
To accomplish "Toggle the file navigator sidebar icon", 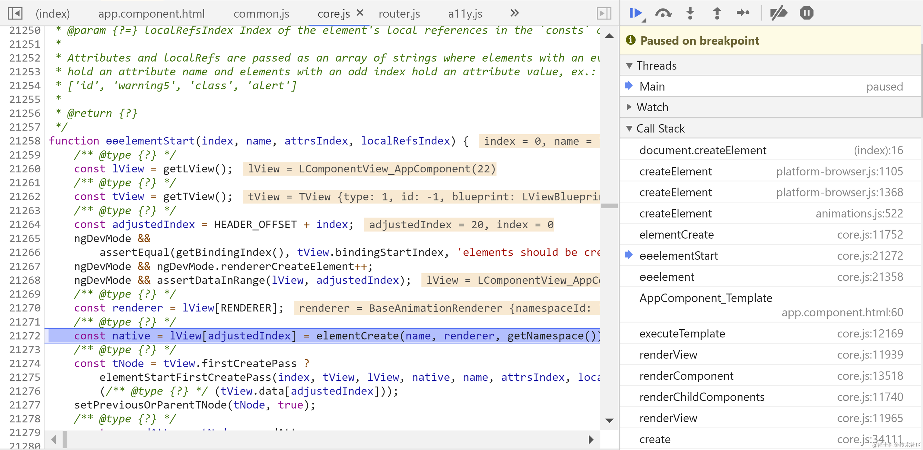I will tap(15, 14).
